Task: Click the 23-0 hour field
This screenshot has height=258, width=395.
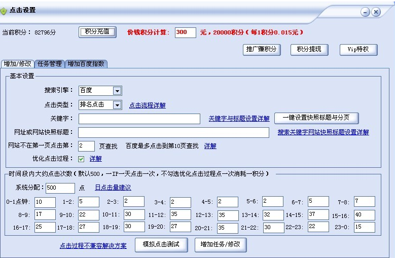Action: tap(365, 227)
